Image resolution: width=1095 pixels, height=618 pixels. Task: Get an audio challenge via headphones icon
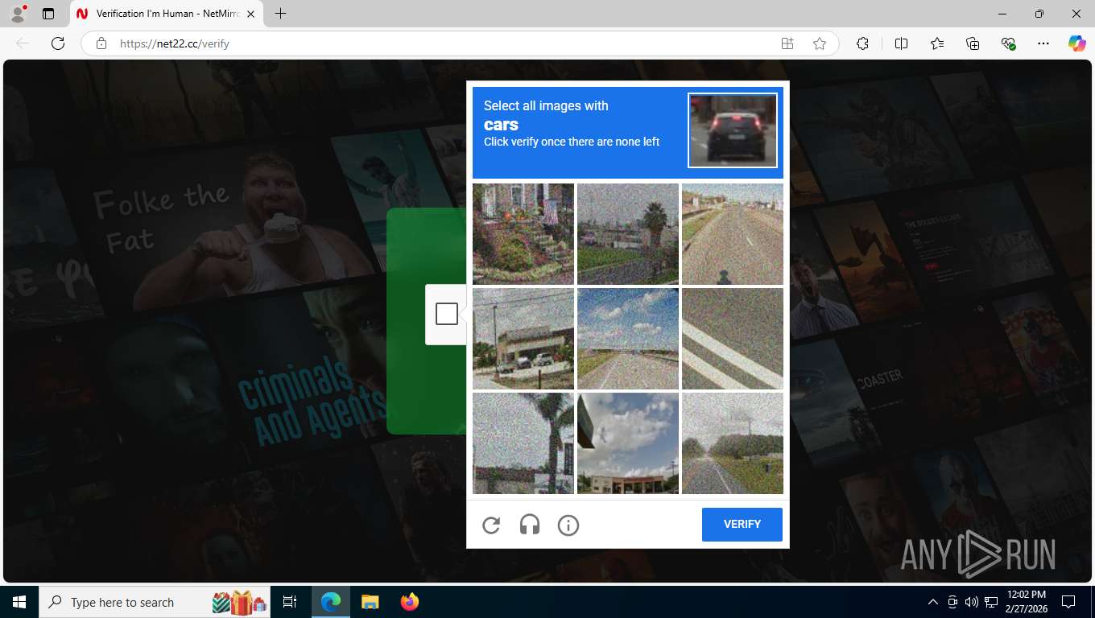(x=530, y=525)
